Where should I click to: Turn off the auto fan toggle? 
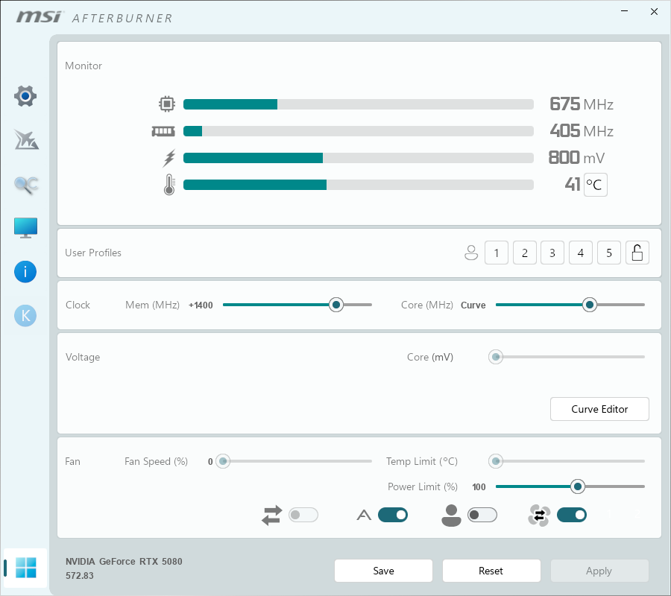click(393, 515)
